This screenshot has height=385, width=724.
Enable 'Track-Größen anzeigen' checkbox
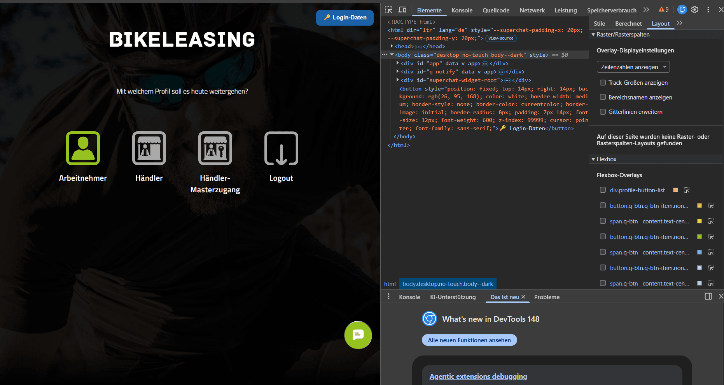[603, 82]
